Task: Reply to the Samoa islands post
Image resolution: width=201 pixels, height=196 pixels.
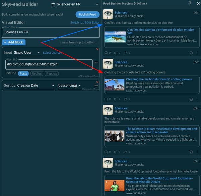Action: coord(106,53)
